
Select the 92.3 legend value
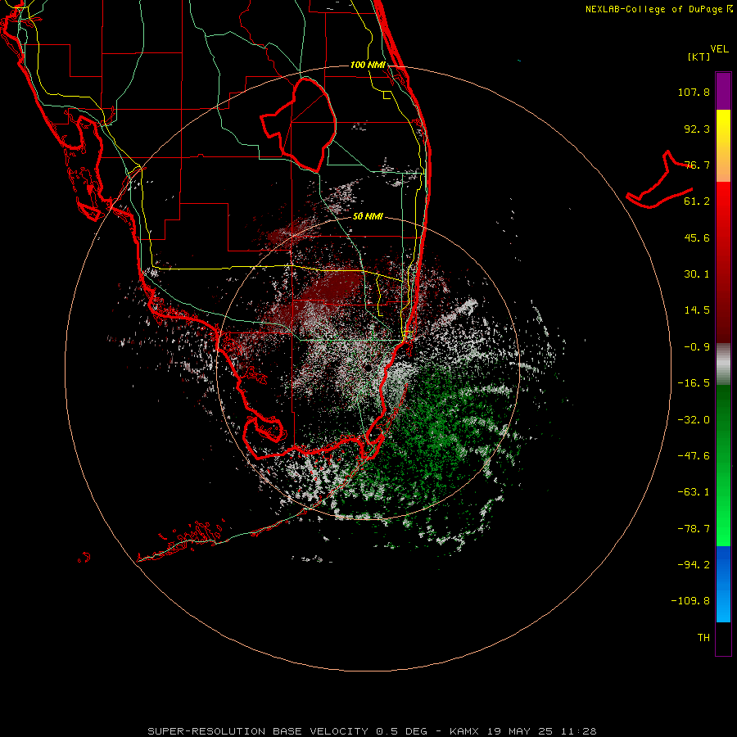click(697, 129)
